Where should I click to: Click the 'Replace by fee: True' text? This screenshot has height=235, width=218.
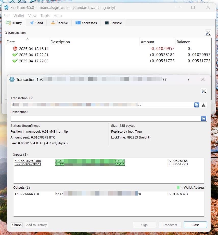click(x=126, y=131)
